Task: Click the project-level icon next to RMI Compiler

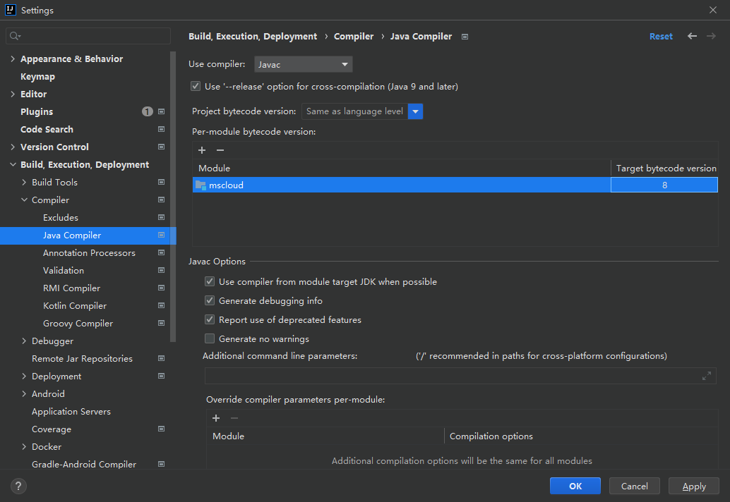Action: [161, 288]
